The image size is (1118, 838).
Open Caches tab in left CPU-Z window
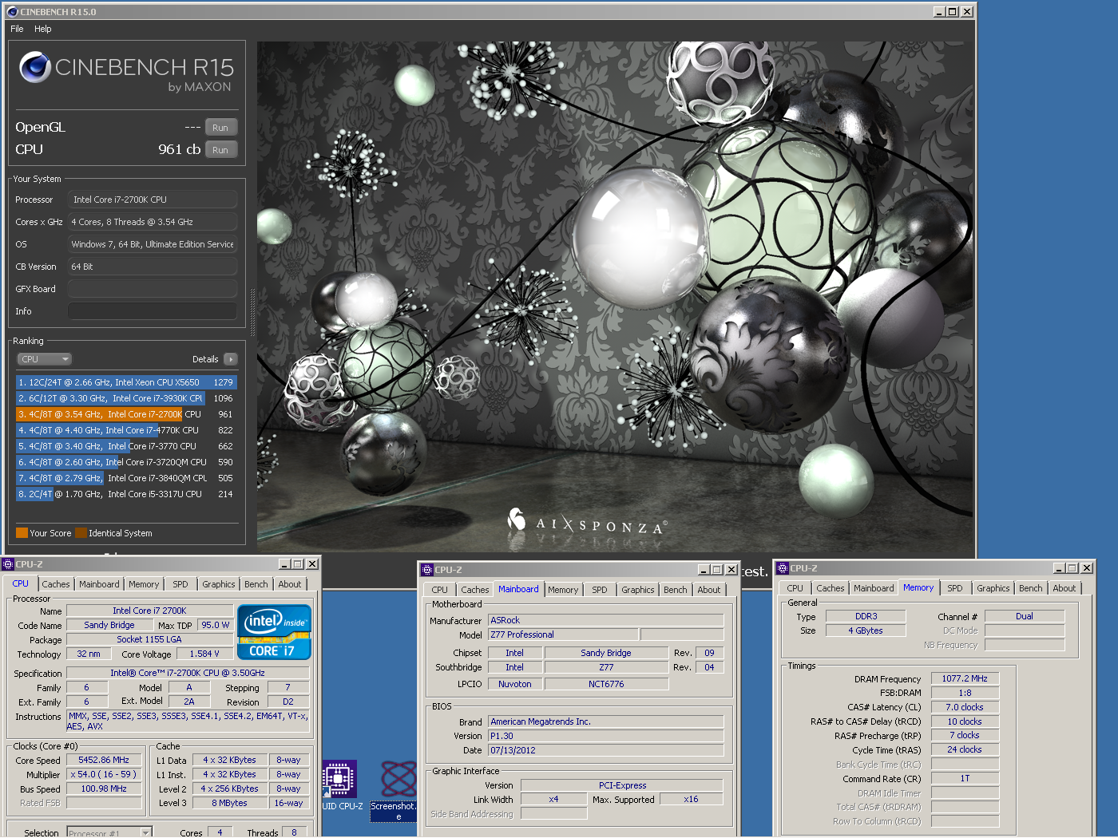click(x=56, y=584)
